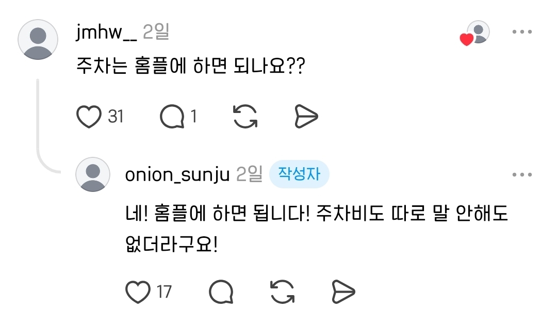Click the 작성자 author badge

point(299,174)
